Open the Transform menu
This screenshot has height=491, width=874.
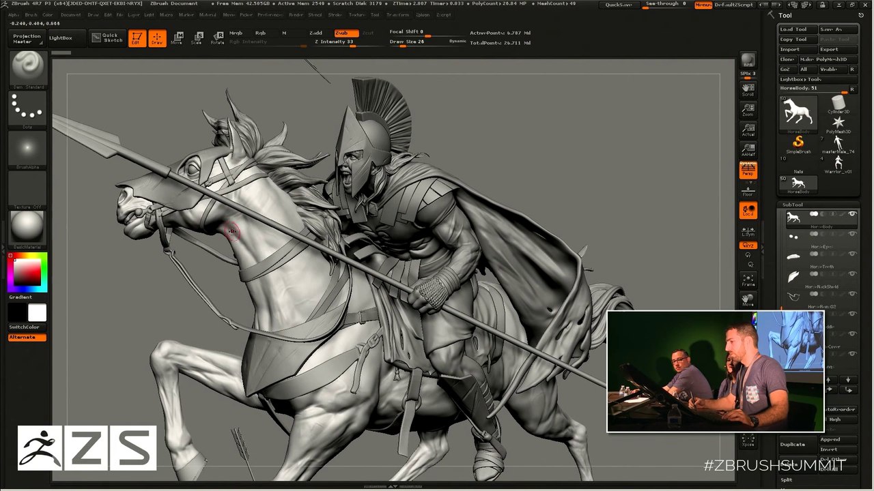click(397, 14)
